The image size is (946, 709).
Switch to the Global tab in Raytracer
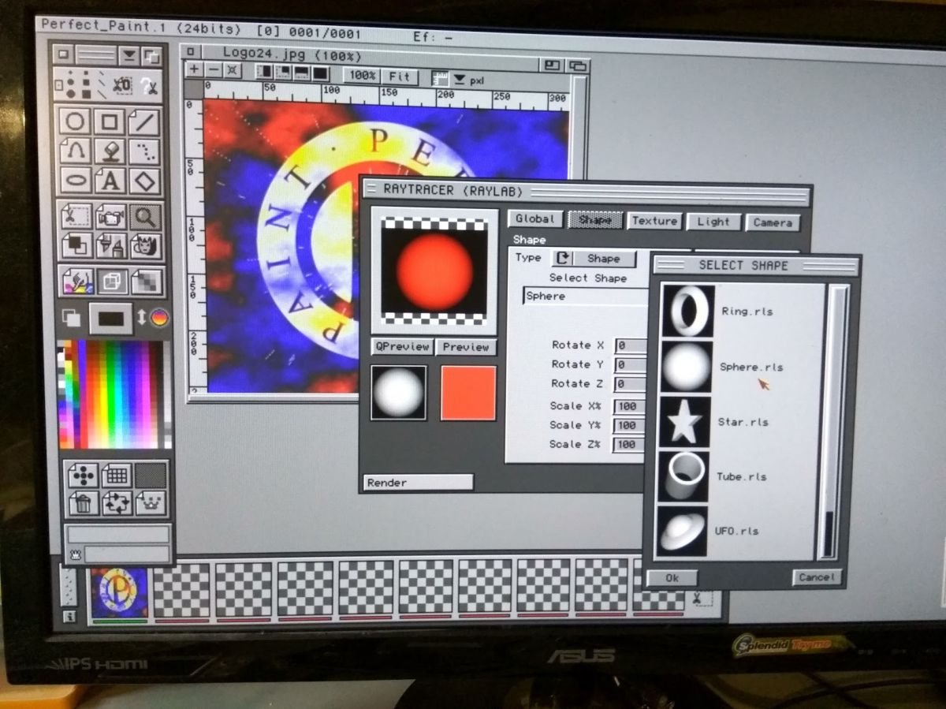pos(534,219)
